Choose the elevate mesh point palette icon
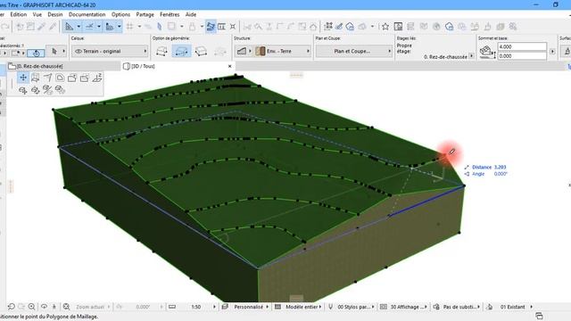571x321 pixels. [x=36, y=78]
